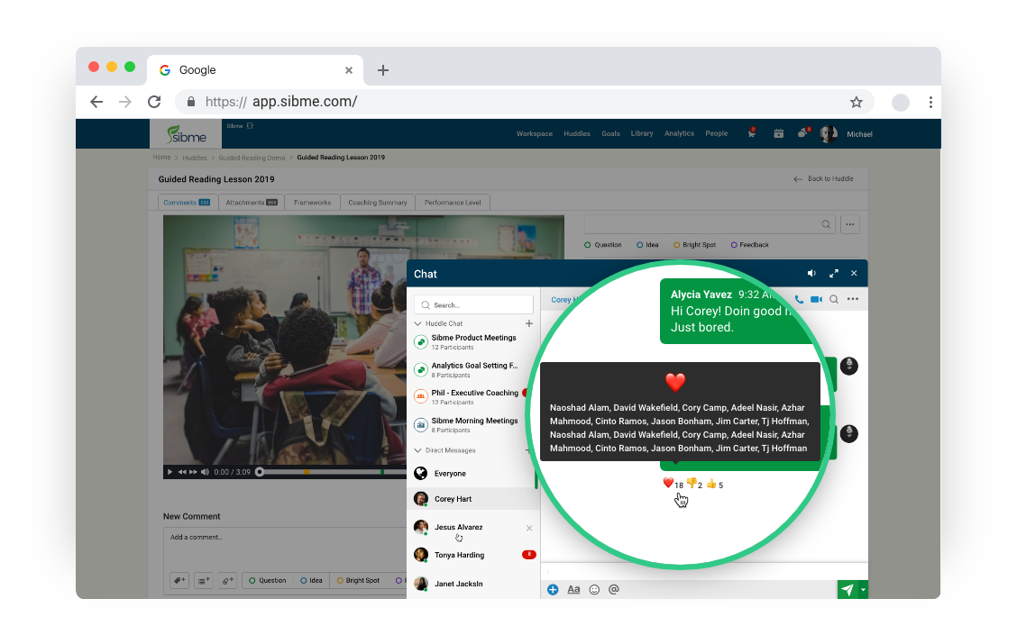Search within the conversation using the magnifier
The width and height of the screenshot is (1017, 635).
[x=834, y=299]
